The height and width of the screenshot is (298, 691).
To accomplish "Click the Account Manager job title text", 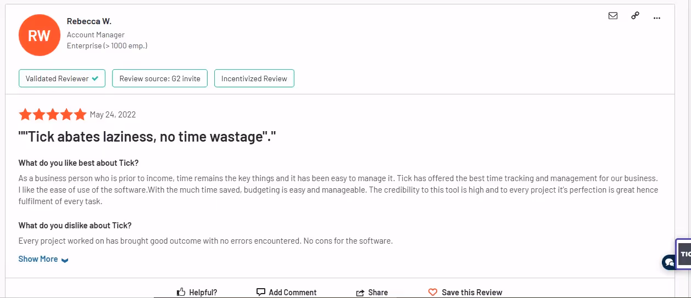I will (96, 35).
